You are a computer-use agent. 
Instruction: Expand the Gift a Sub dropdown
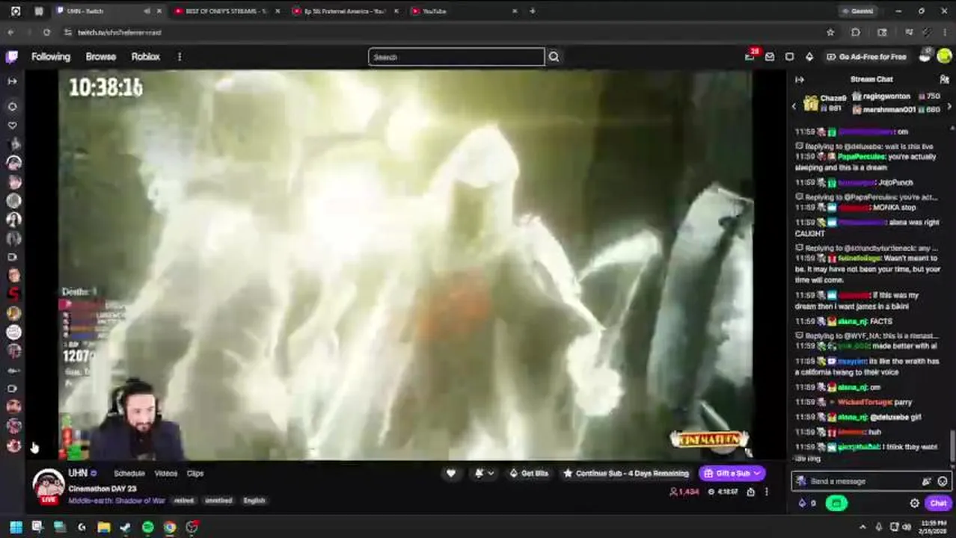click(757, 473)
